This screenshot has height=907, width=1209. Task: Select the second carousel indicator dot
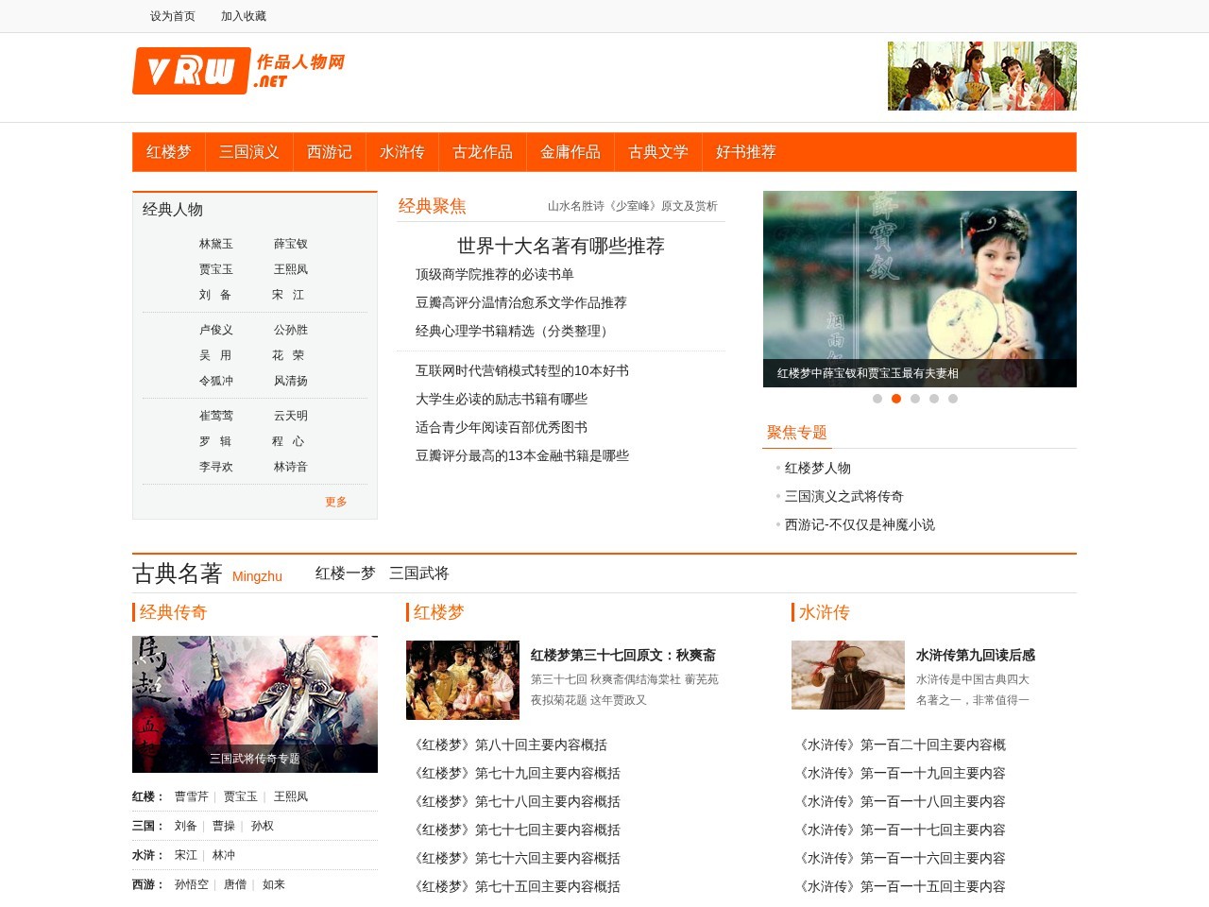point(896,399)
